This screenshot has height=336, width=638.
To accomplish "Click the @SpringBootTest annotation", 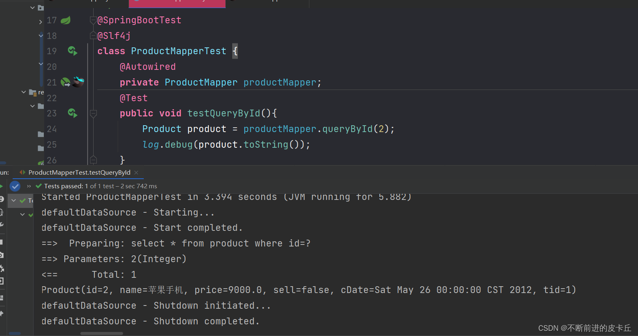I will click(x=139, y=20).
